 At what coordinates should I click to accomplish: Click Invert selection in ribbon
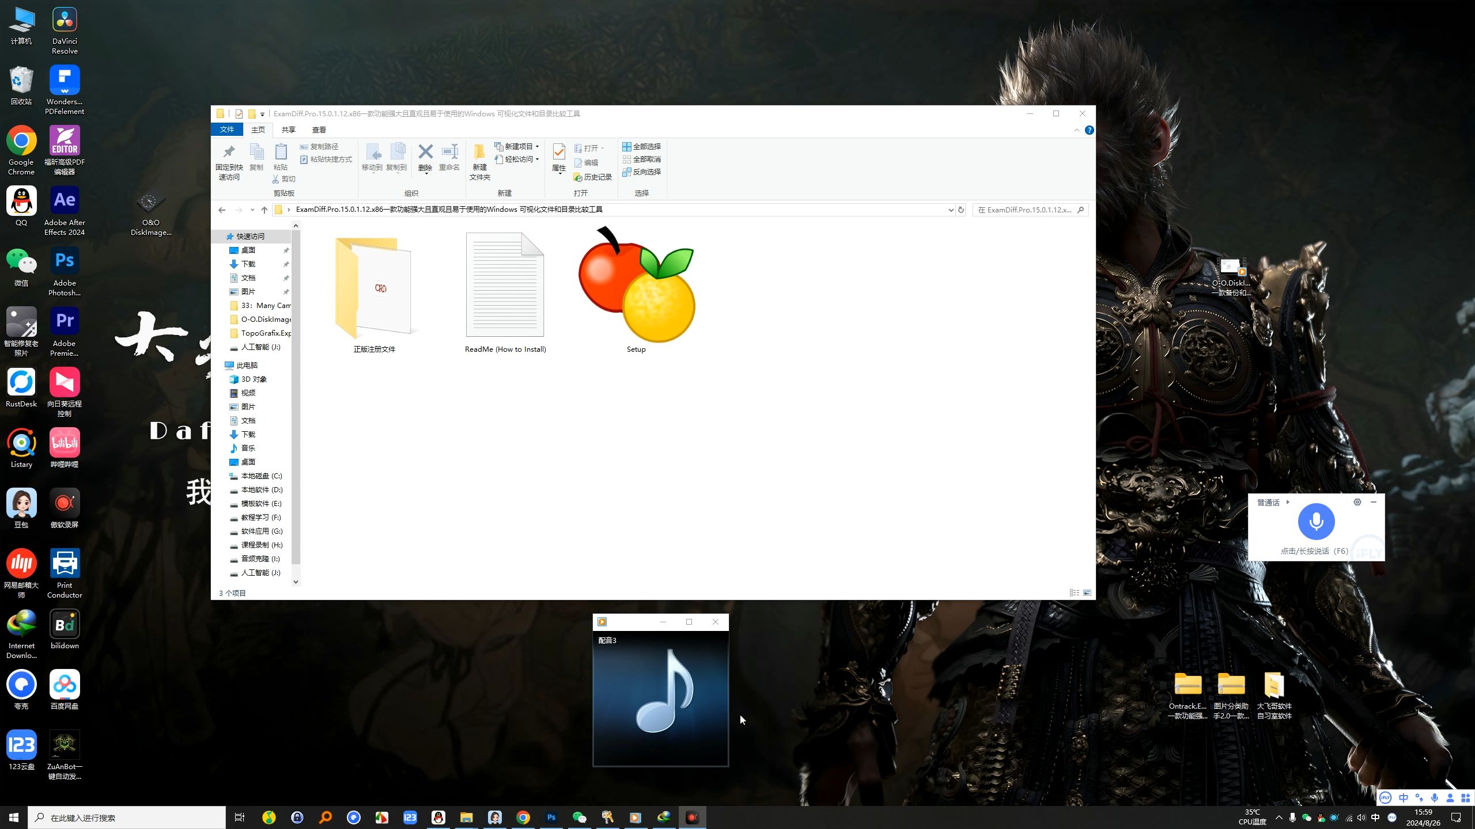point(641,172)
